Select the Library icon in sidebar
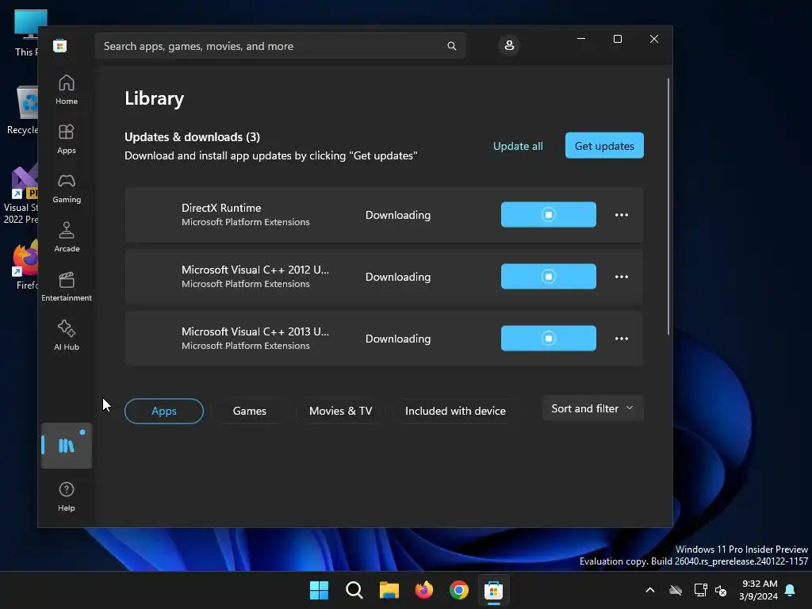Image resolution: width=812 pixels, height=609 pixels. pyautogui.click(x=67, y=446)
